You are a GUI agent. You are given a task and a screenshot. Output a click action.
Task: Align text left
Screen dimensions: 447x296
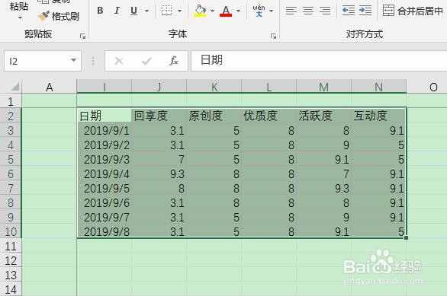pos(291,11)
